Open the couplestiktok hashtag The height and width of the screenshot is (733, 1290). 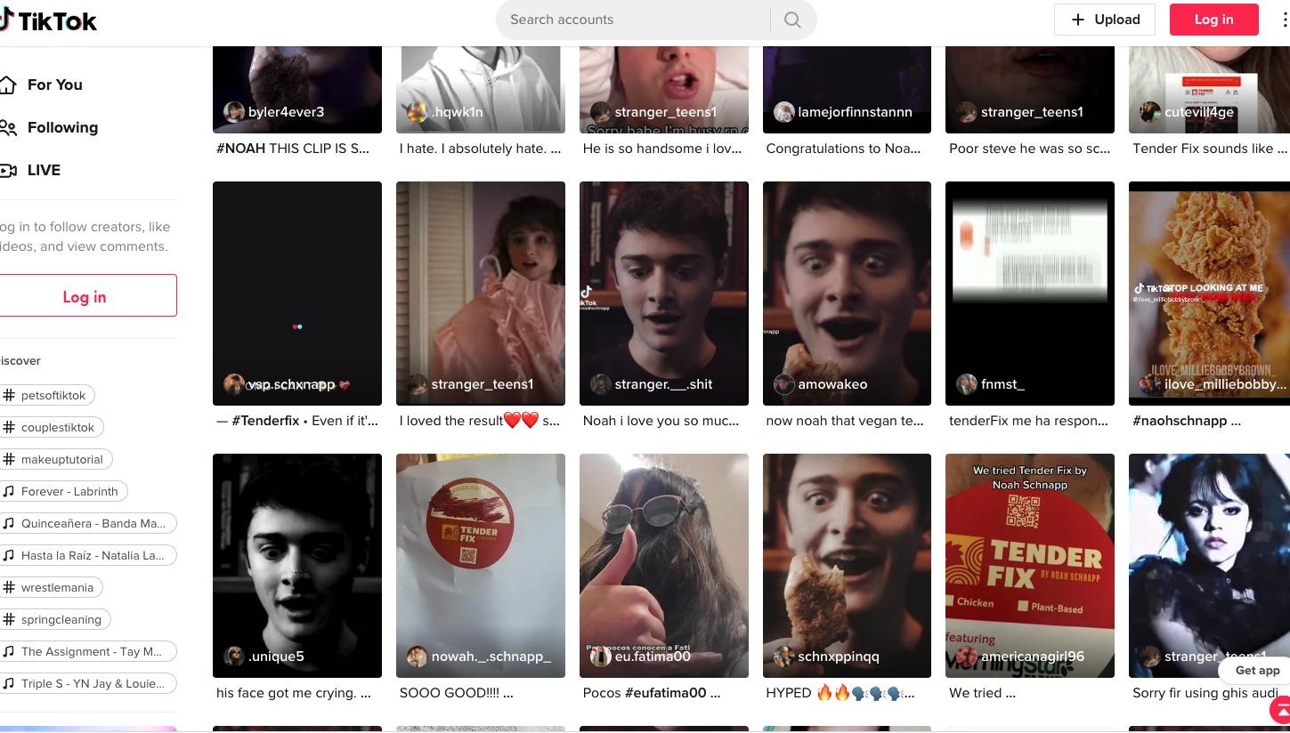click(x=51, y=428)
